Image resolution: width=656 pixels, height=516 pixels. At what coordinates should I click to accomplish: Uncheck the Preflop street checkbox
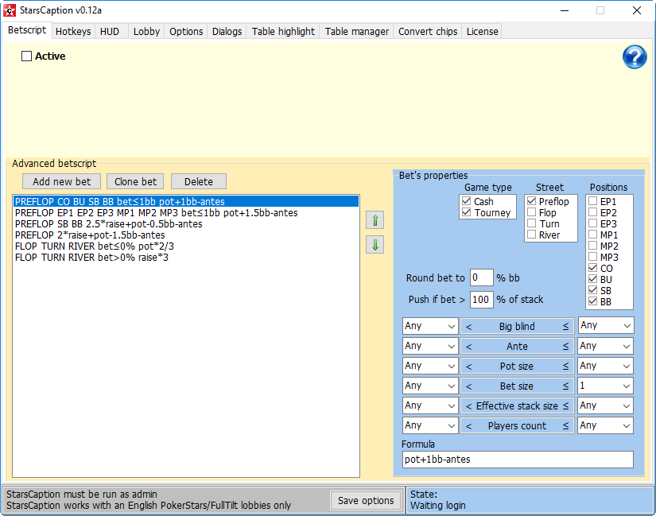tap(531, 201)
